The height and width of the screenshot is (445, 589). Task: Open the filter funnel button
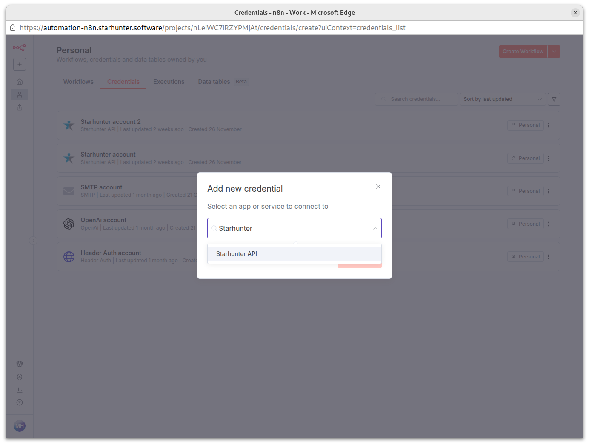pyautogui.click(x=554, y=99)
